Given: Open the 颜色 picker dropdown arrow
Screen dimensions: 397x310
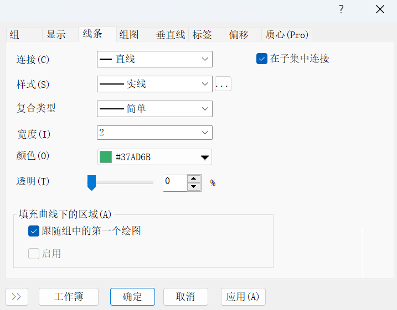Looking at the screenshot, I should pyautogui.click(x=204, y=157).
